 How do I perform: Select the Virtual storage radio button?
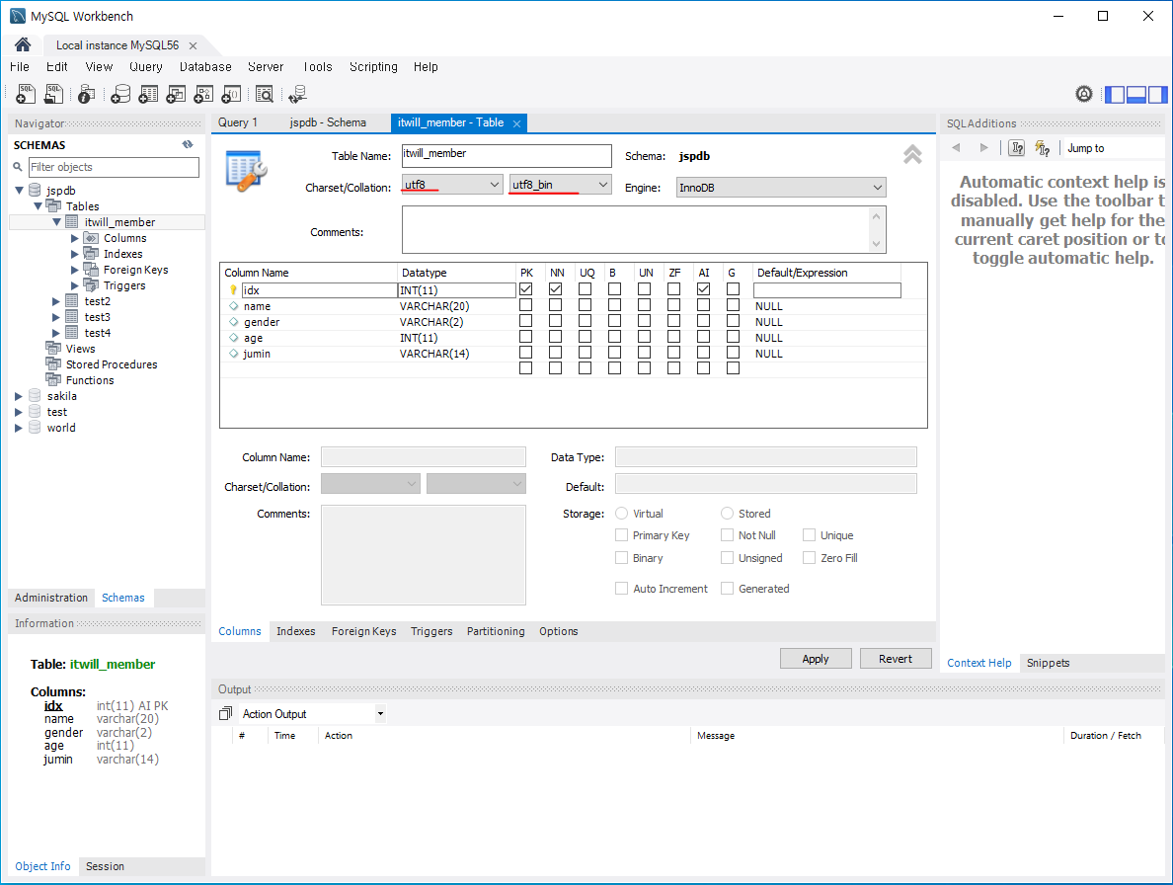pos(622,514)
